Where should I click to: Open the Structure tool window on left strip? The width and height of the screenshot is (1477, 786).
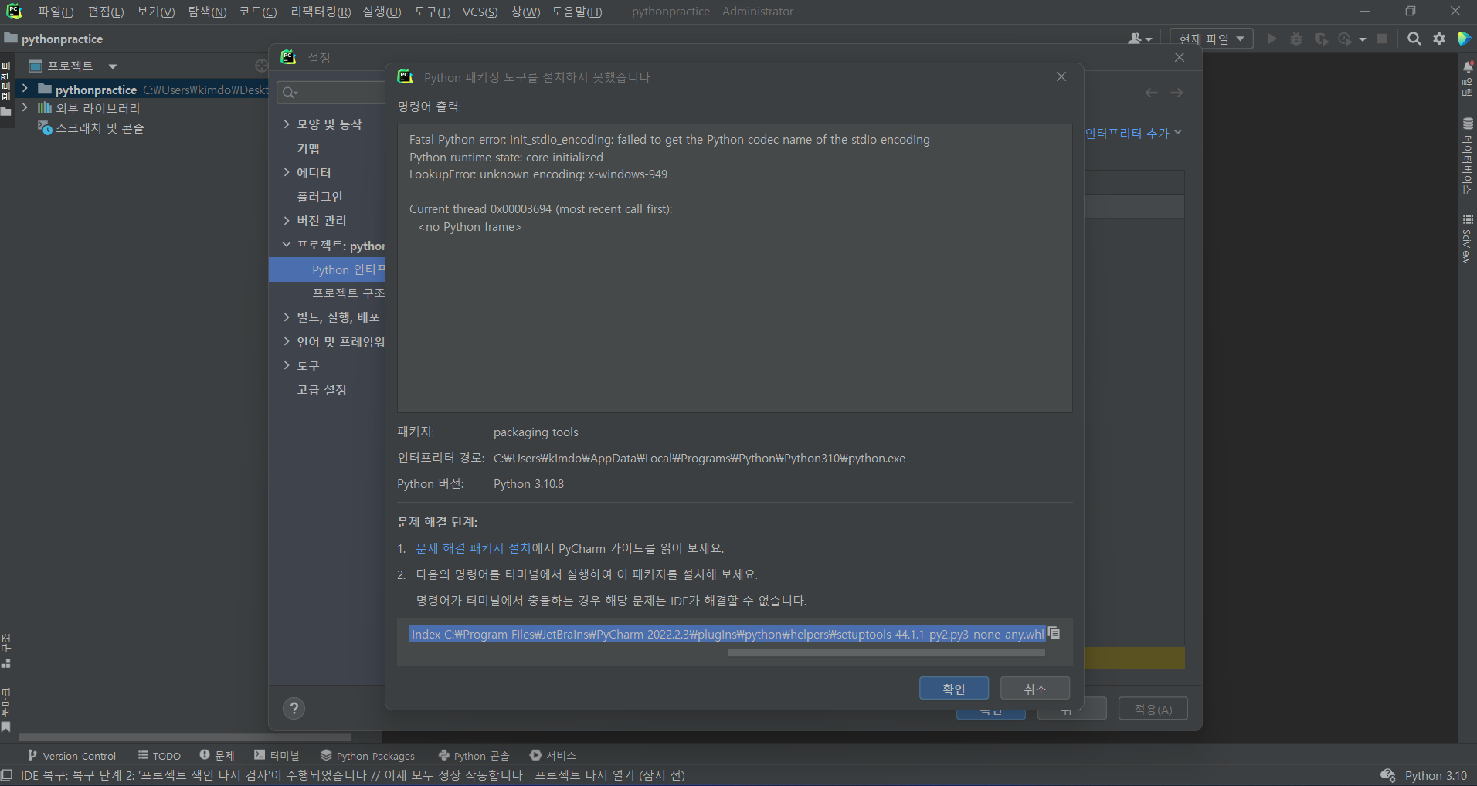[x=6, y=650]
